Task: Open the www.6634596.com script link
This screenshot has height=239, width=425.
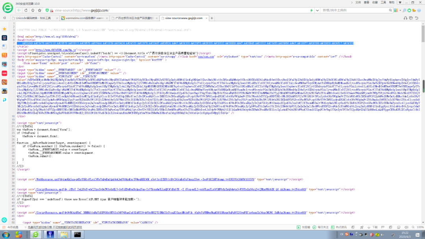Action: pos(55,50)
